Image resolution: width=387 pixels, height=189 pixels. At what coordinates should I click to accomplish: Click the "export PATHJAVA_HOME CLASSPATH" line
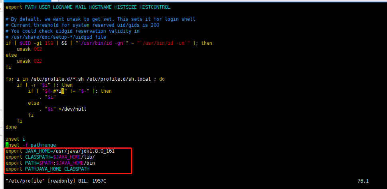click(x=47, y=169)
